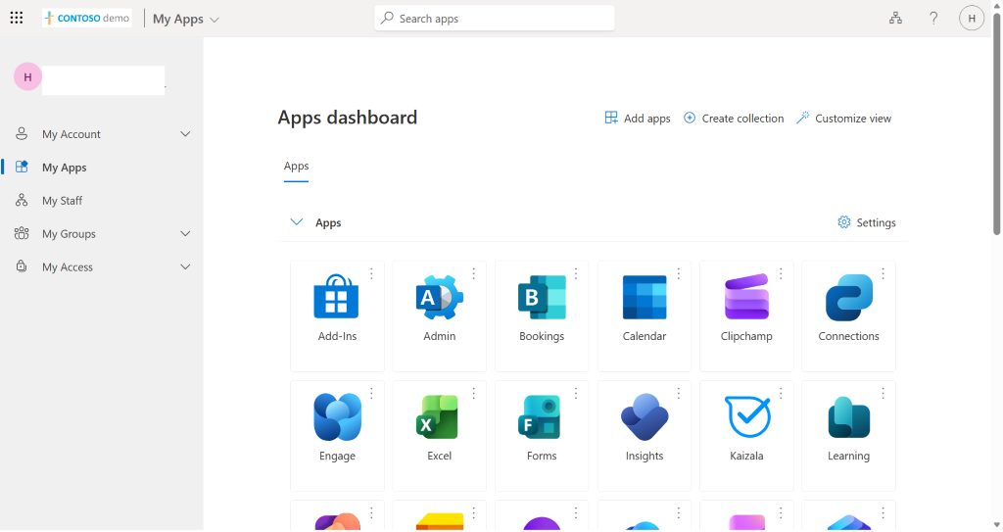
Task: Open the app launcher waffle icon
Action: [x=17, y=18]
